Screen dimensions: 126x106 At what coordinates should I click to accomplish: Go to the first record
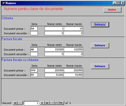(x=15, y=103)
